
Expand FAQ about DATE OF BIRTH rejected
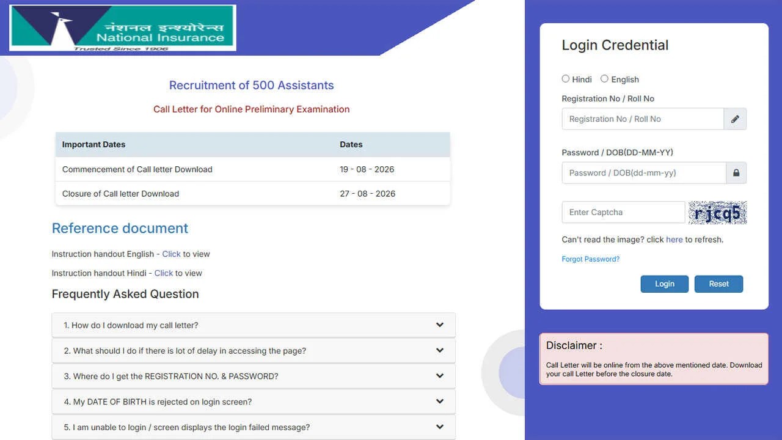coord(254,402)
